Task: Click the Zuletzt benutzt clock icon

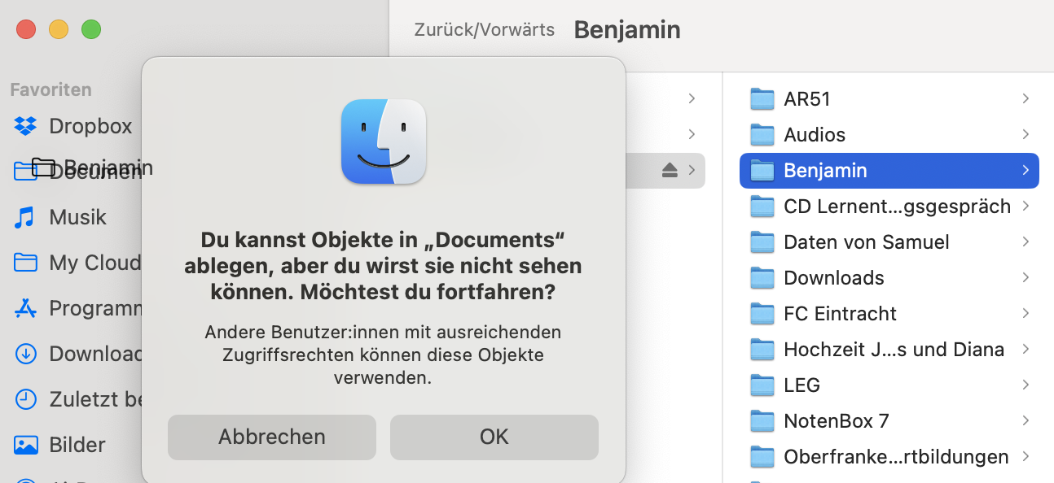Action: [x=26, y=399]
